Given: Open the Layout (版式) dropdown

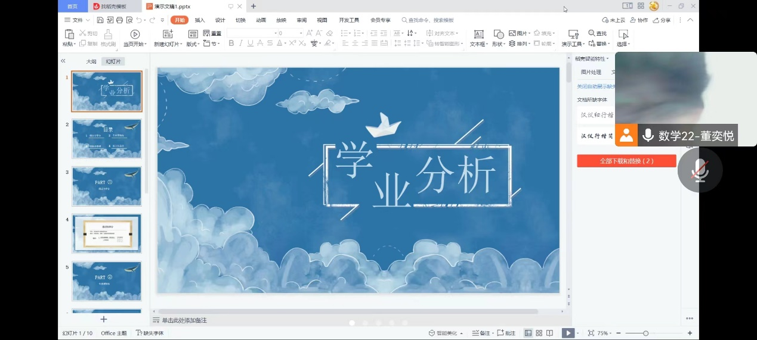Looking at the screenshot, I should point(194,44).
